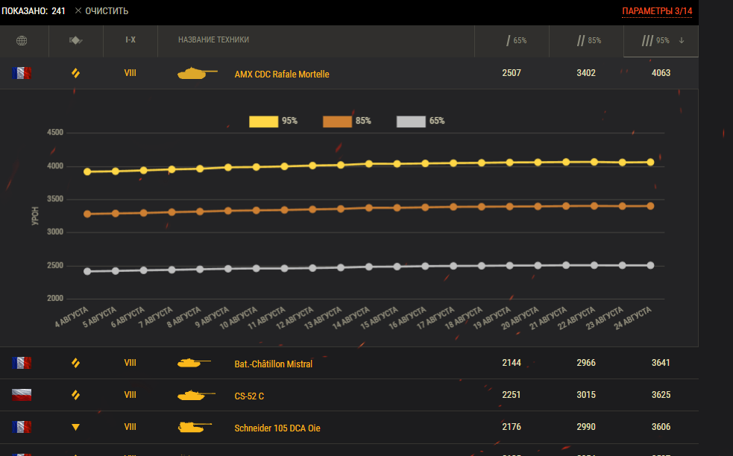The width and height of the screenshot is (733, 456).
Task: Sort by the 95% mark column arrow
Action: (682, 41)
